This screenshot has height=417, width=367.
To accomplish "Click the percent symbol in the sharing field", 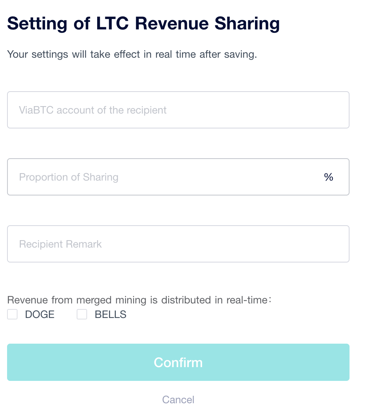I will 328,177.
